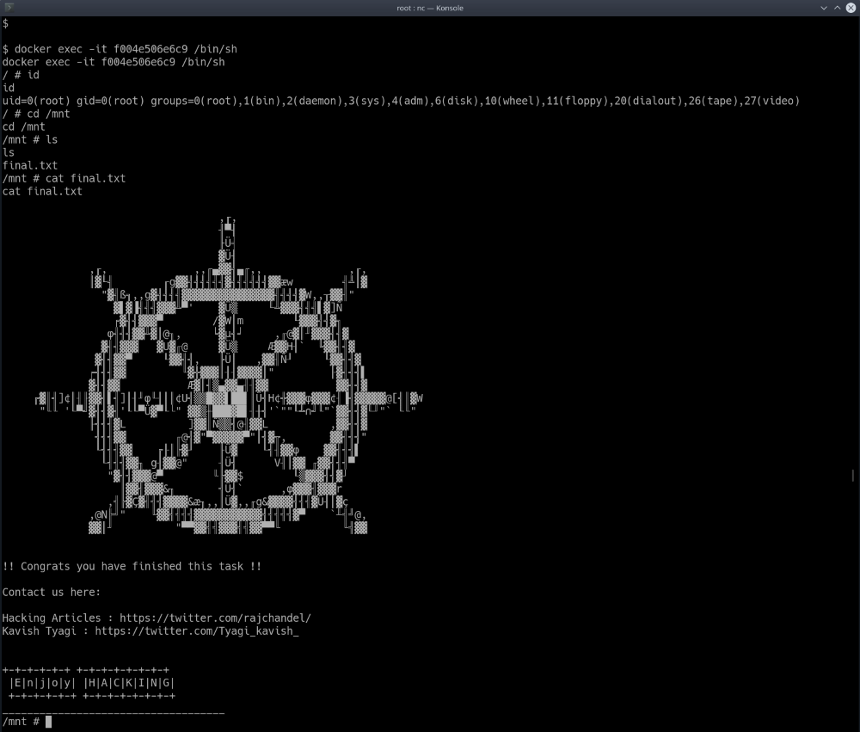Viewport: 860px width, 732px height.
Task: Click the cursor at the final /mnt # prompt
Action: point(49,722)
